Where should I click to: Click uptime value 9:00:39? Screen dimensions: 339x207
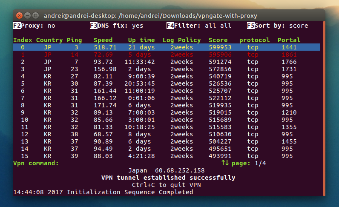pyautogui.click(x=141, y=76)
